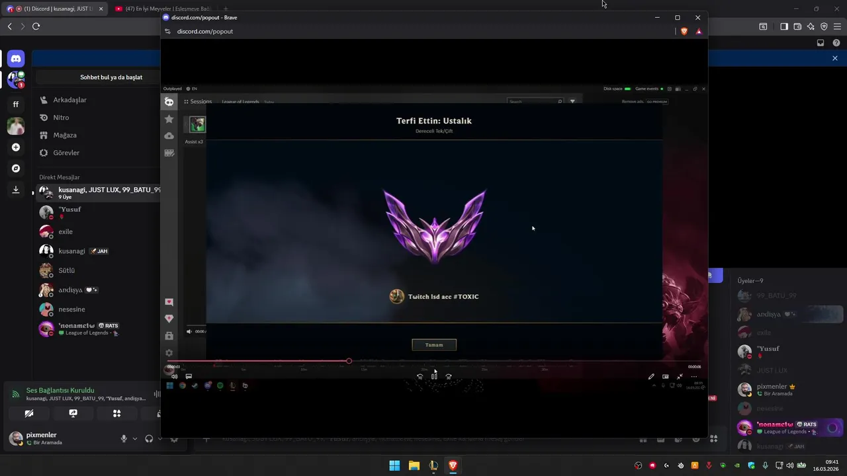Viewport: 847px width, 476px height.
Task: Open Brave browser from the taskbar
Action: pyautogui.click(x=453, y=465)
